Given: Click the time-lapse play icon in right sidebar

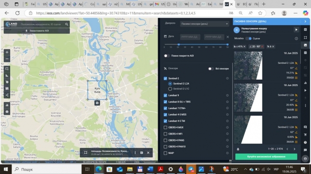Looking at the screenshot, I should click(305, 90).
